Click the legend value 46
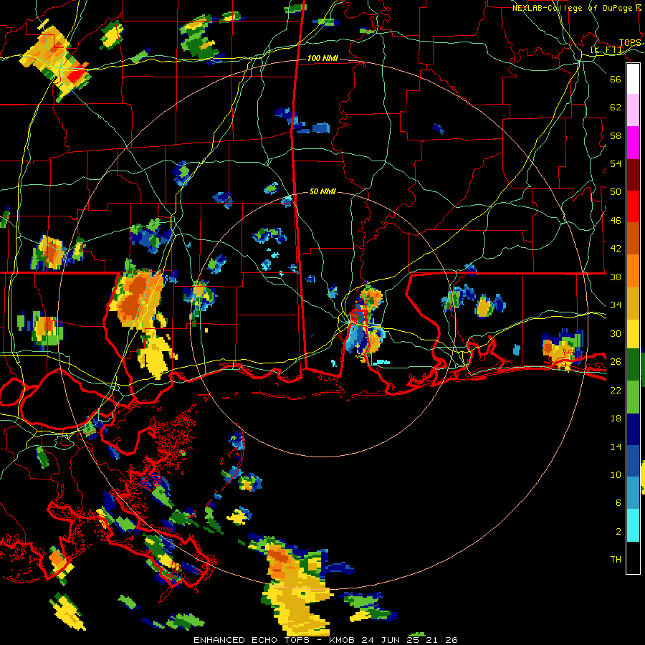Viewport: 645px width, 645px height. click(616, 221)
